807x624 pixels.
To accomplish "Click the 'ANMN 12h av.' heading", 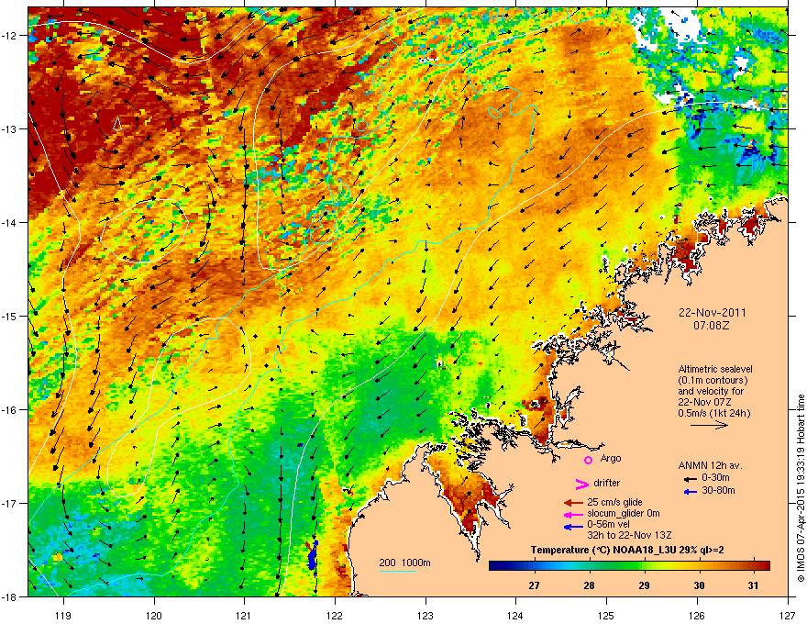I will [710, 465].
